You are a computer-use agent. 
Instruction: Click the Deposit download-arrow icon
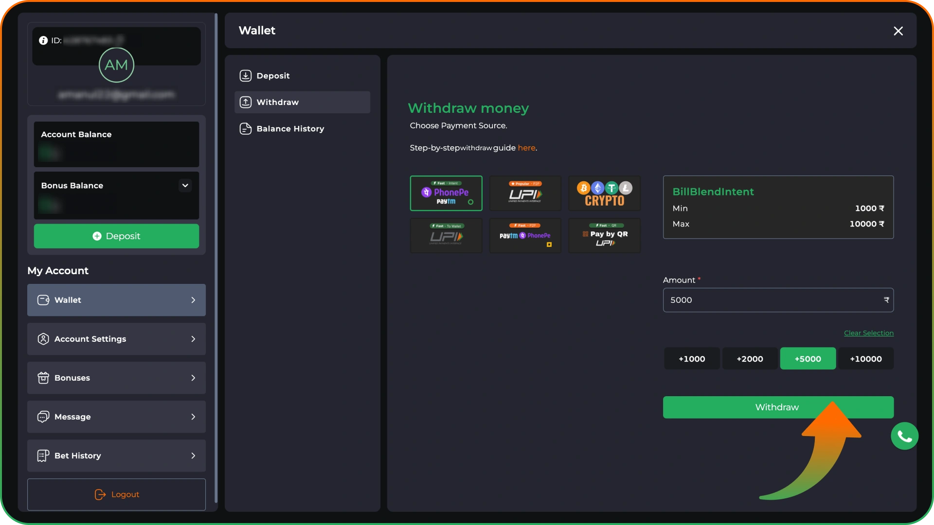(246, 76)
